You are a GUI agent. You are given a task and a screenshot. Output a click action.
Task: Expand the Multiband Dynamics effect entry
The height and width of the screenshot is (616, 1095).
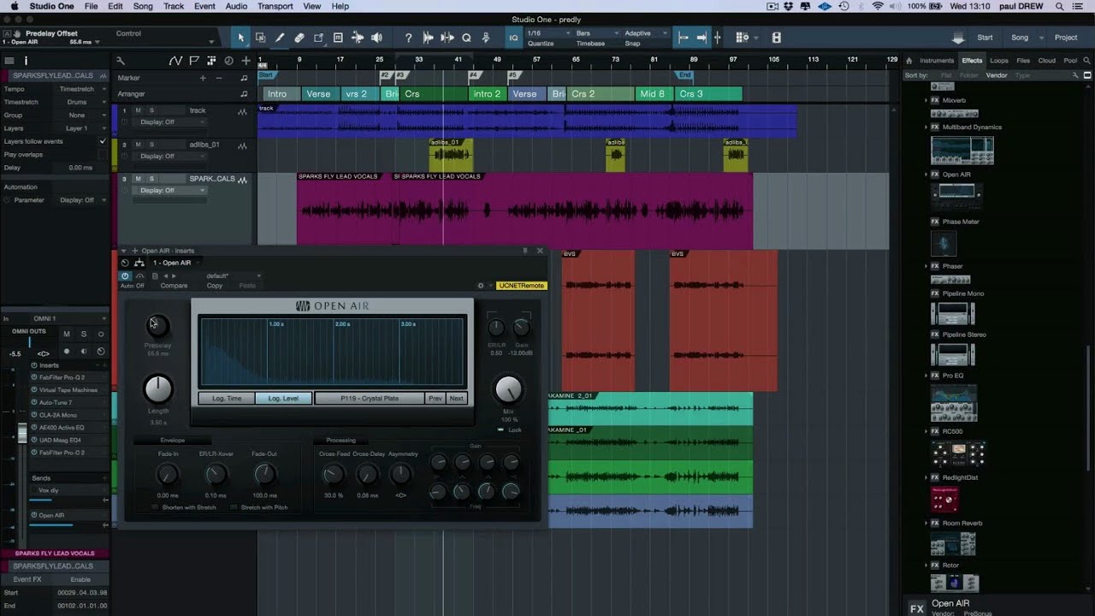pos(926,127)
